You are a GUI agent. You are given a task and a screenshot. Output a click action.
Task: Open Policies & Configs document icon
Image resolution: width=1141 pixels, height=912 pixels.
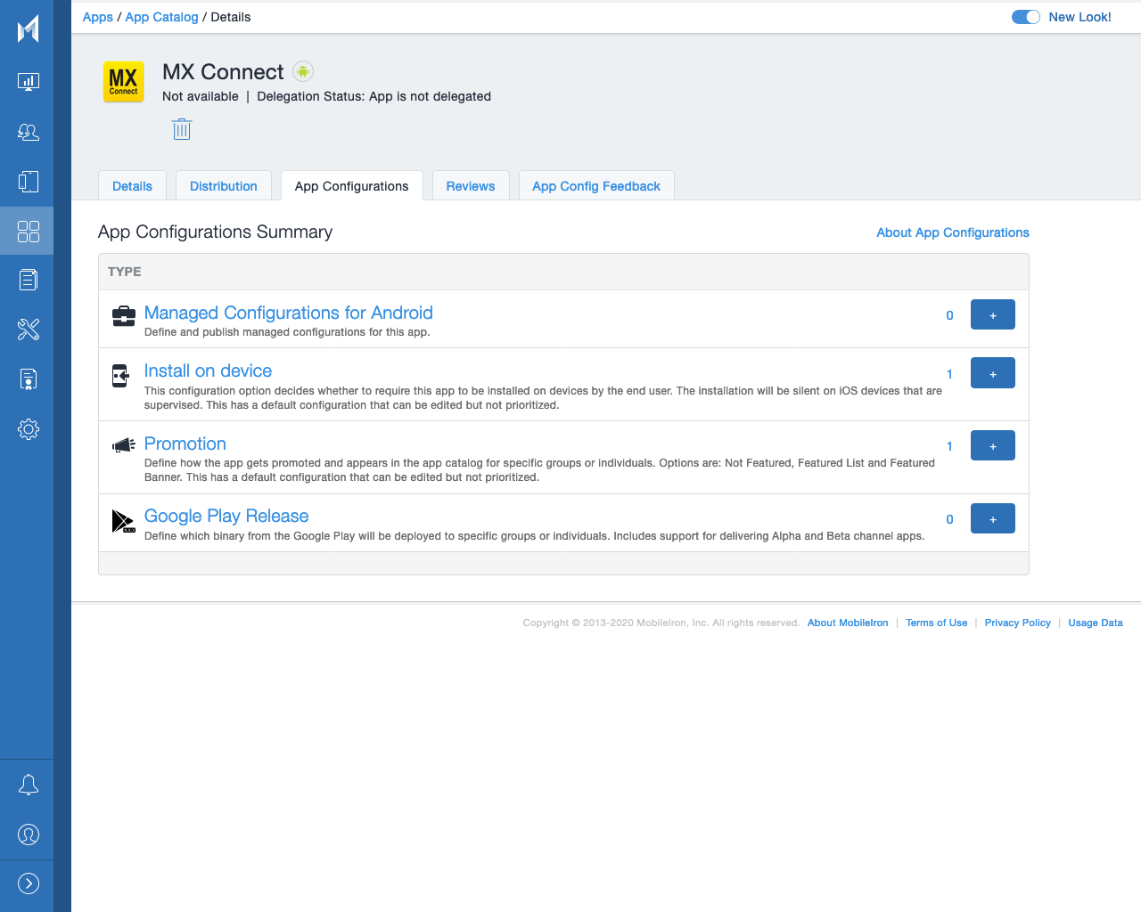(28, 279)
